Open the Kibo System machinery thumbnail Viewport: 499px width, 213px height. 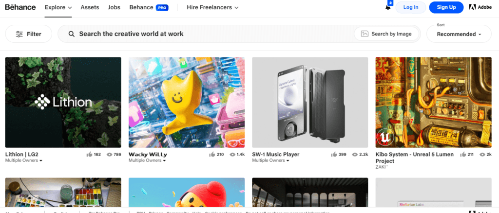click(433, 102)
